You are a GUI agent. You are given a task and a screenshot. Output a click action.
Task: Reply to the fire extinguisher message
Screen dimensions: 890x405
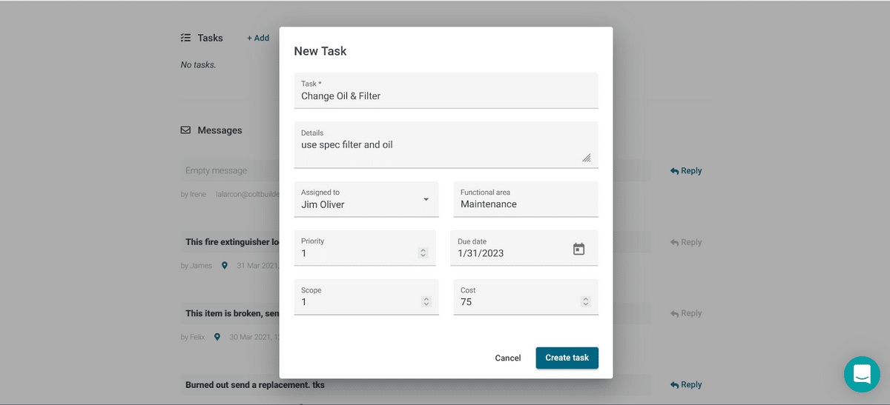[685, 242]
